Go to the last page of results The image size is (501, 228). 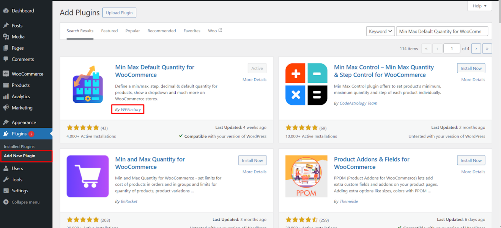(487, 49)
